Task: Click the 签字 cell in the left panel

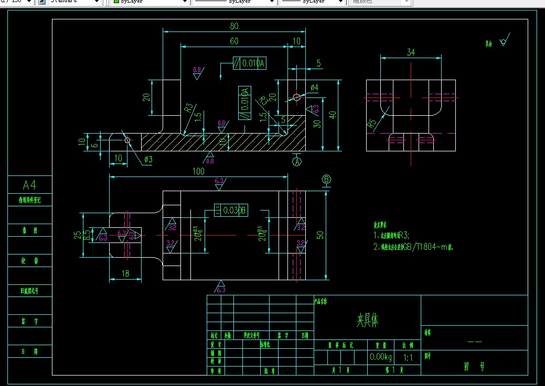Action: pos(29,321)
